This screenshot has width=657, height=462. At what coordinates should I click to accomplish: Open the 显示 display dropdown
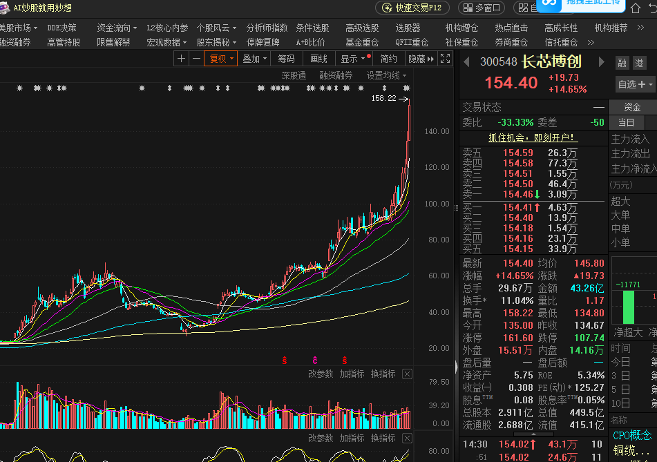click(x=354, y=59)
